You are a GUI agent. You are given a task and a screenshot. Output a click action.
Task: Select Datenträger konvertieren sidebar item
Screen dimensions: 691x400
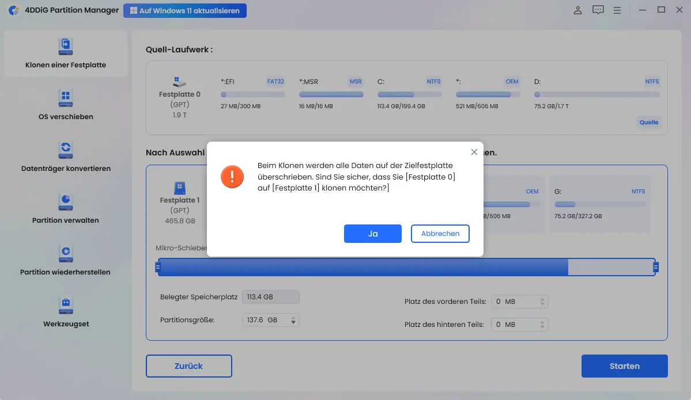66,157
